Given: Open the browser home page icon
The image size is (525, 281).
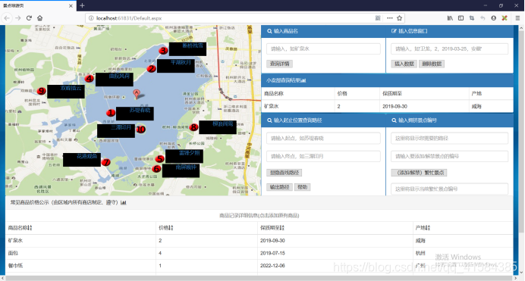Looking at the screenshot, I should 40,18.
